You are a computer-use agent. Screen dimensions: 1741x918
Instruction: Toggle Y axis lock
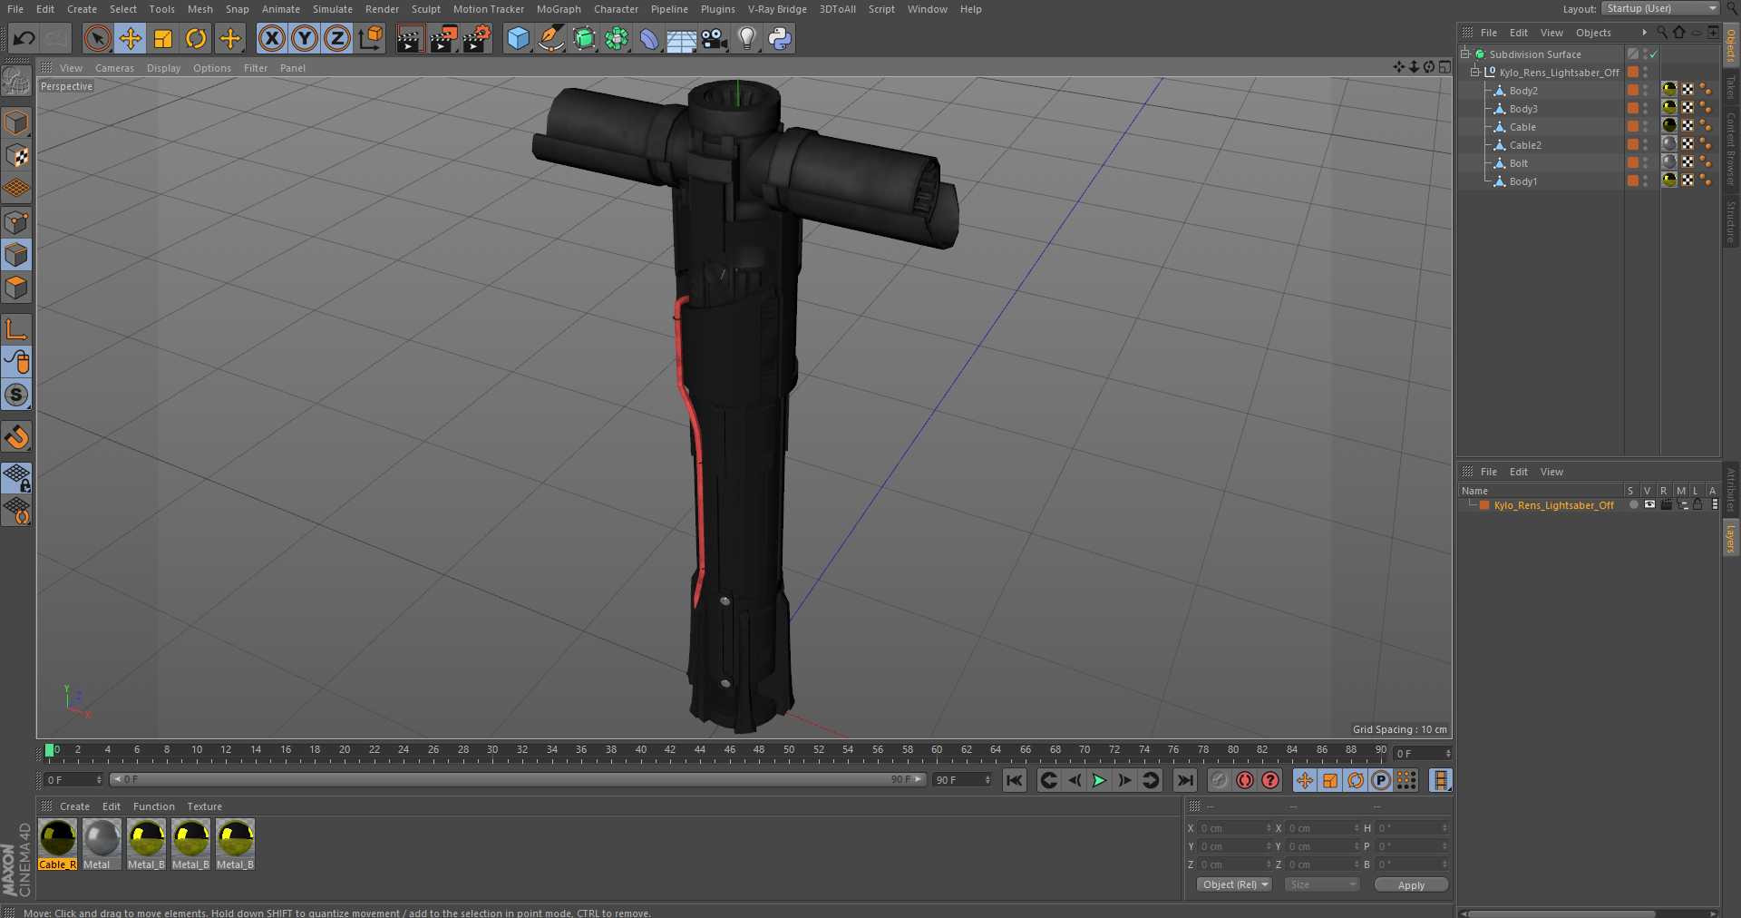pyautogui.click(x=305, y=38)
